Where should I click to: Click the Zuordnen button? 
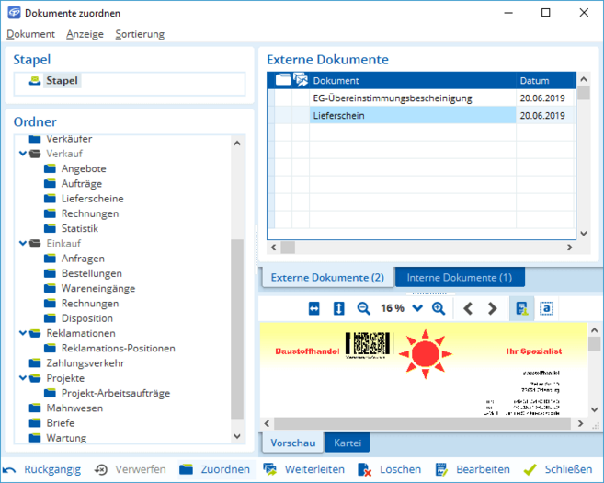coord(214,469)
